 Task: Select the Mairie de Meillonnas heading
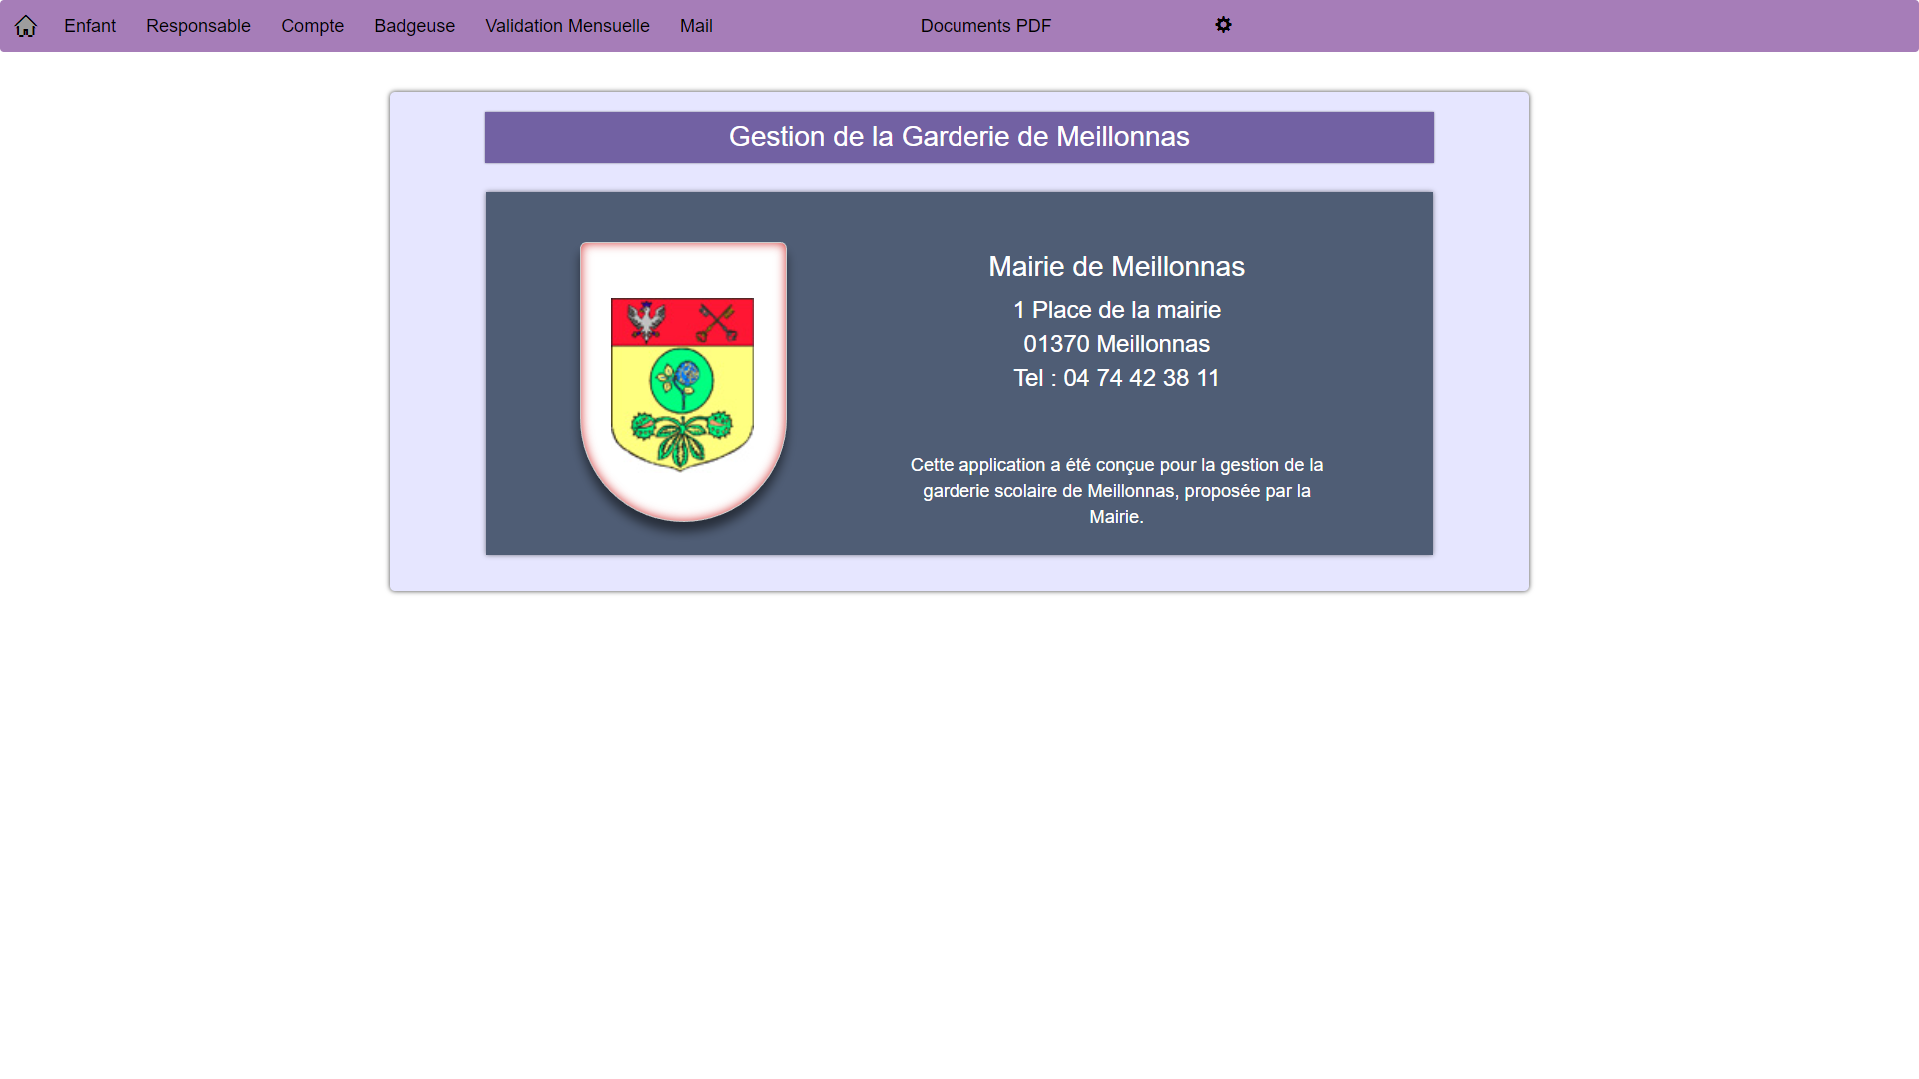1116,266
